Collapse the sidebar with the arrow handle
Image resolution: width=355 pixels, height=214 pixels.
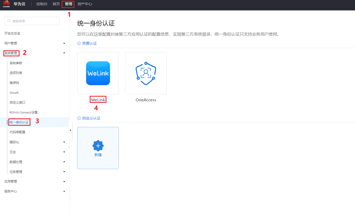click(x=70, y=130)
